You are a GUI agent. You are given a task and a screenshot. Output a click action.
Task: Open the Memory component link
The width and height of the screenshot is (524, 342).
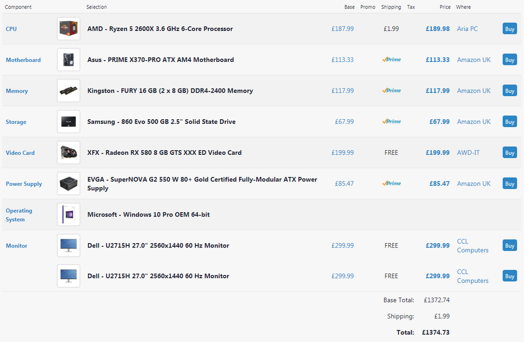(x=17, y=91)
